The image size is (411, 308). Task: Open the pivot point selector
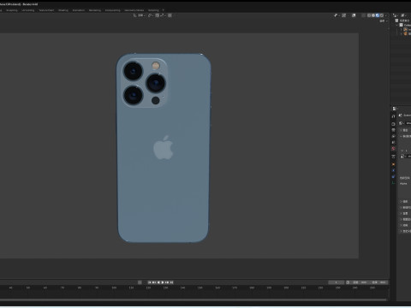(x=151, y=15)
